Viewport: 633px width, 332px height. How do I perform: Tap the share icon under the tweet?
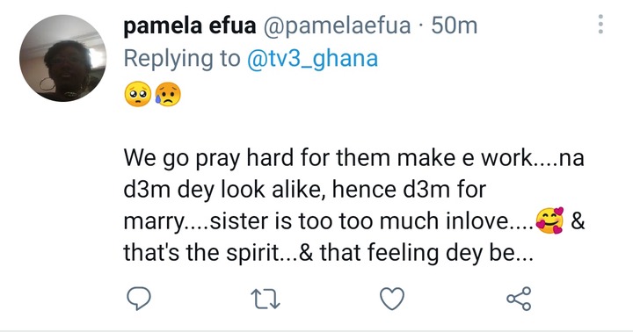[x=519, y=299]
